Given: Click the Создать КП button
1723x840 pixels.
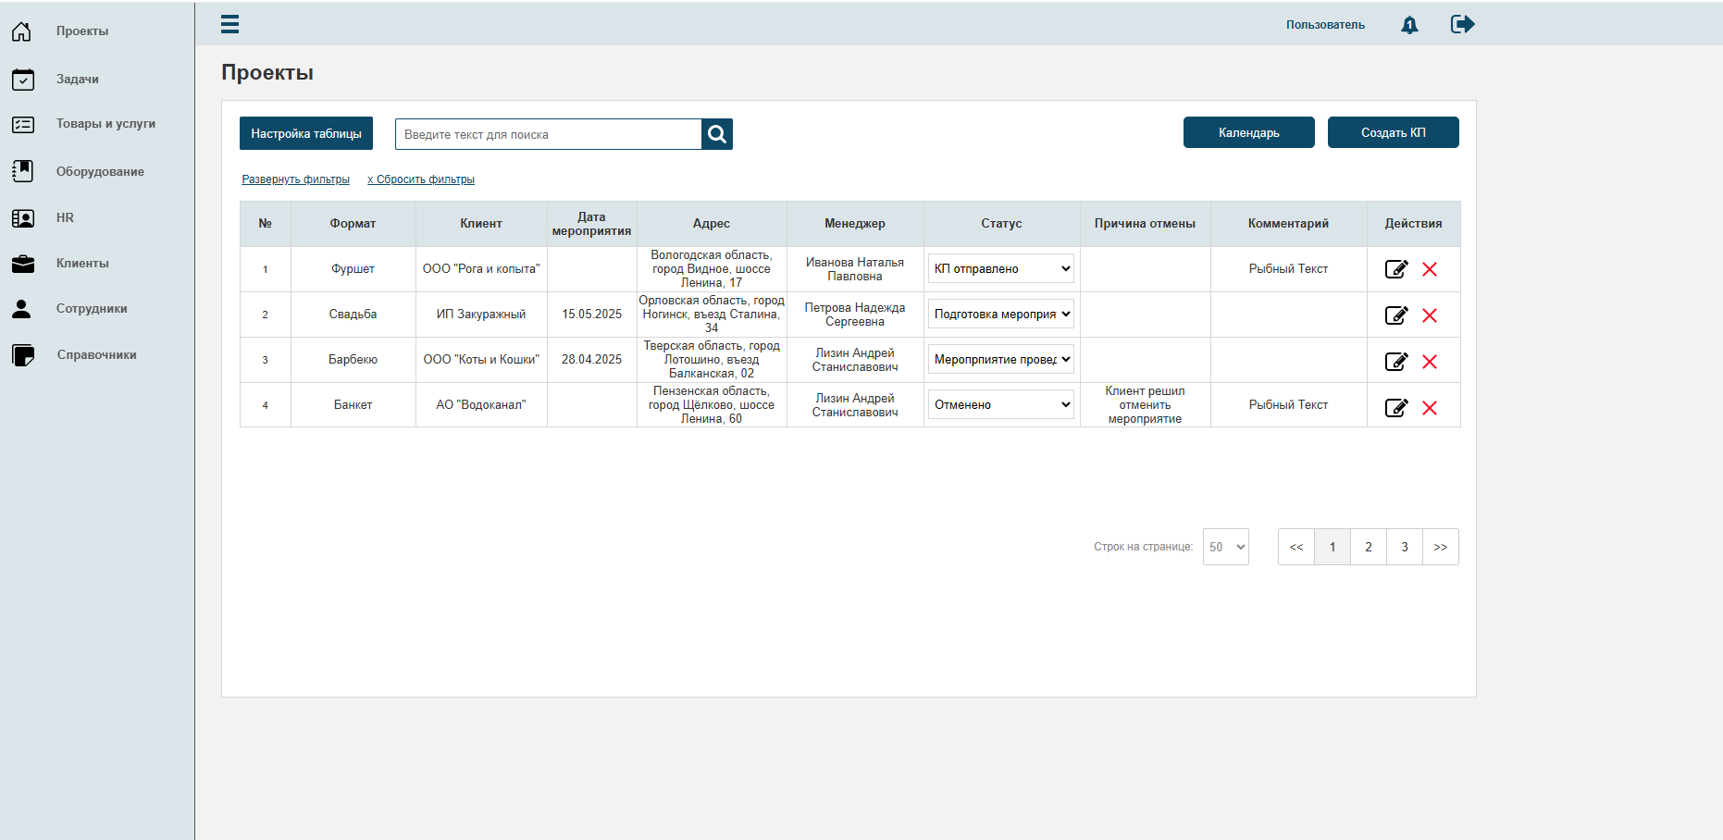Looking at the screenshot, I should (1394, 132).
